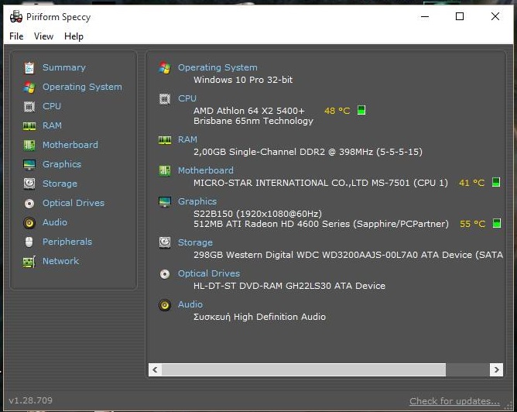The height and width of the screenshot is (412, 517).
Task: Click the Audio speaker icon in sidebar
Action: point(29,223)
